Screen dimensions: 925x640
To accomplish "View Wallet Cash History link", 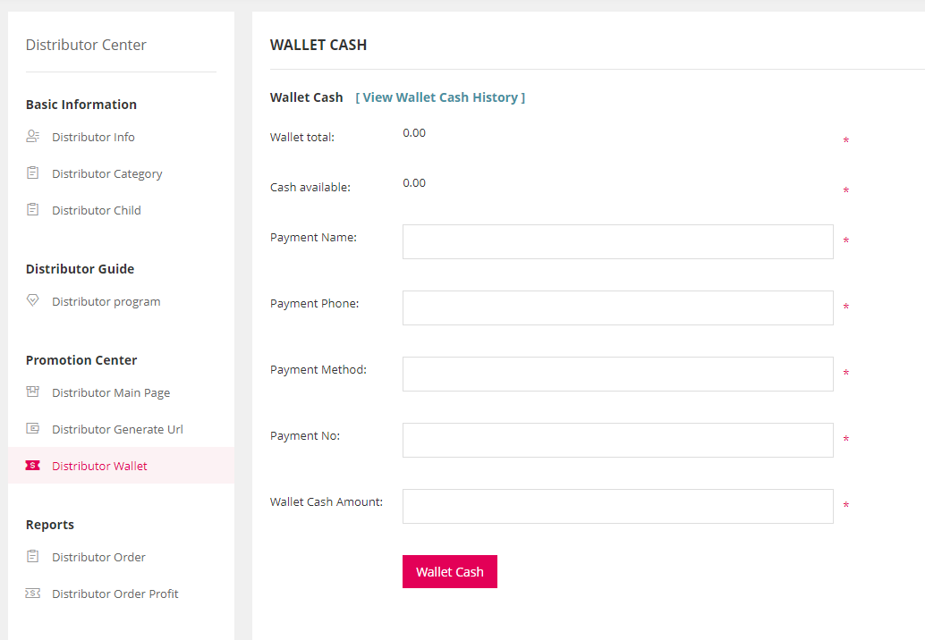I will pyautogui.click(x=440, y=97).
